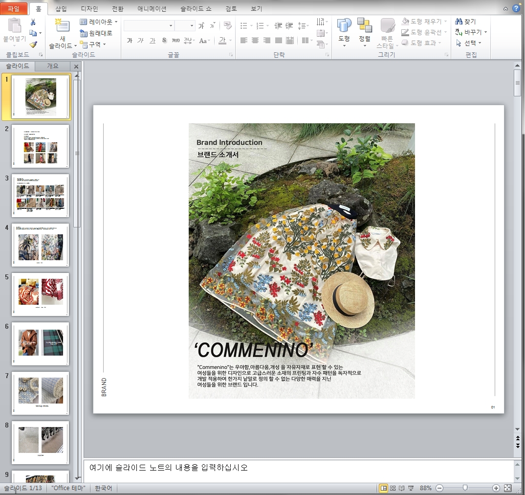This screenshot has height=495, width=525.
Task: Click the Quick Styles (빠른 스타일) icon
Action: (x=387, y=25)
